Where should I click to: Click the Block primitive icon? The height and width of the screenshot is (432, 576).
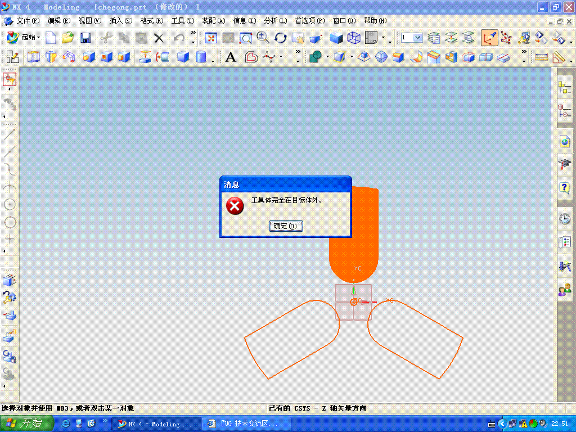[183, 57]
